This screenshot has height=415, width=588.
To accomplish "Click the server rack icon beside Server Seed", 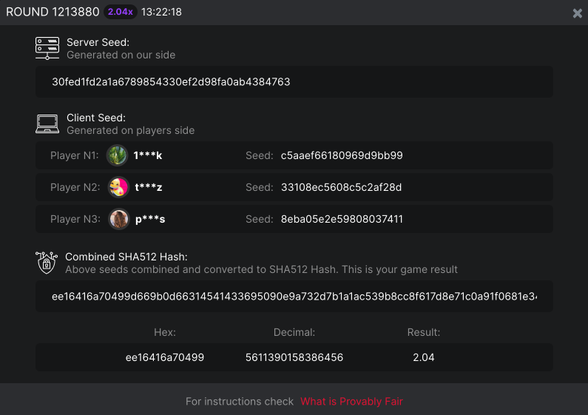I will tap(47, 48).
